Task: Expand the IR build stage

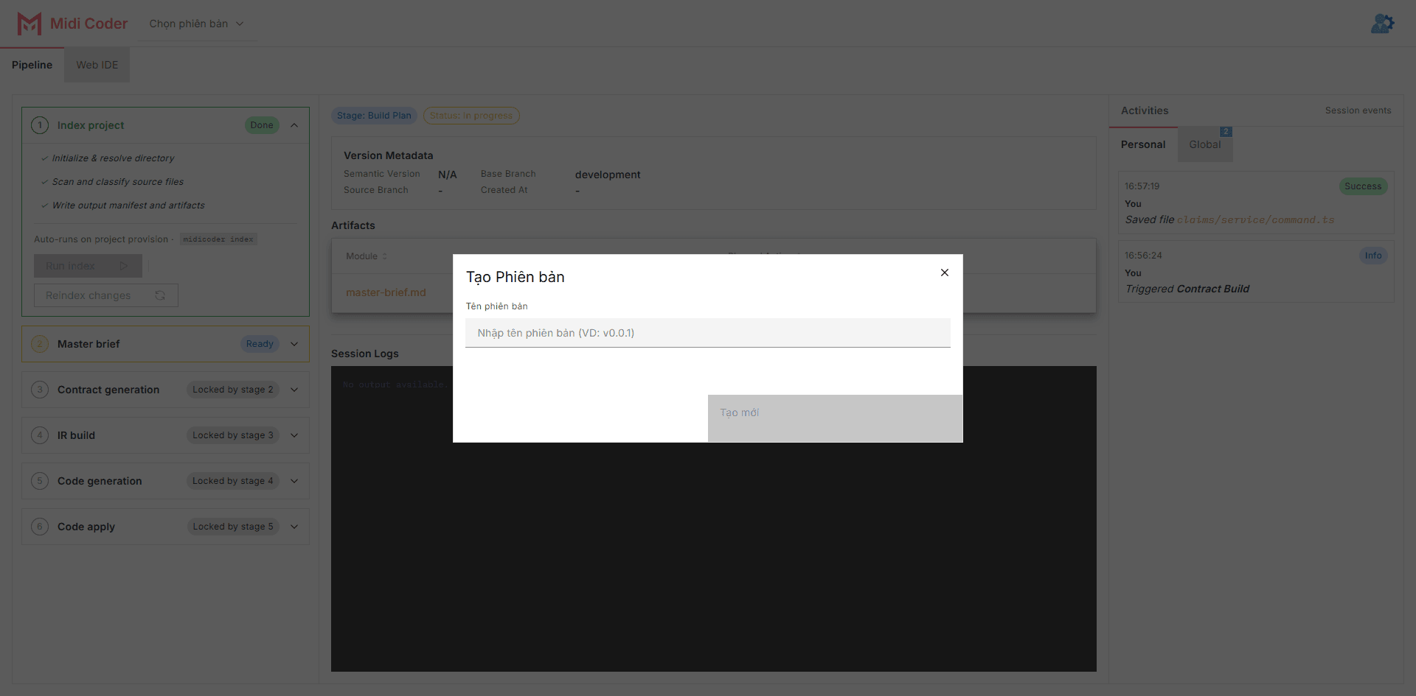Action: (x=294, y=435)
